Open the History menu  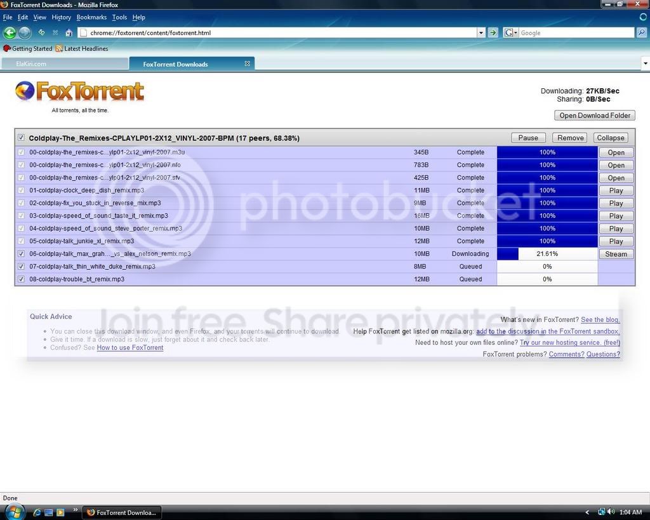click(x=62, y=17)
